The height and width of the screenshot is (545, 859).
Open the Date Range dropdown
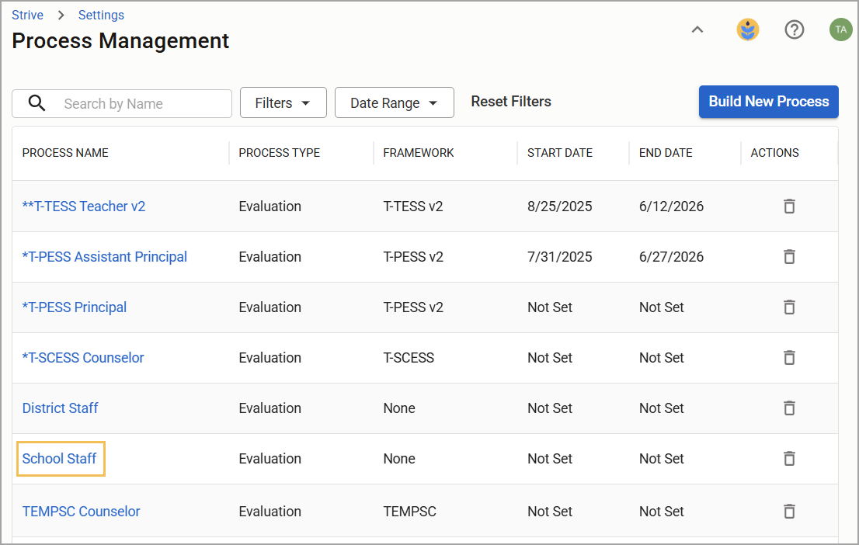[395, 102]
